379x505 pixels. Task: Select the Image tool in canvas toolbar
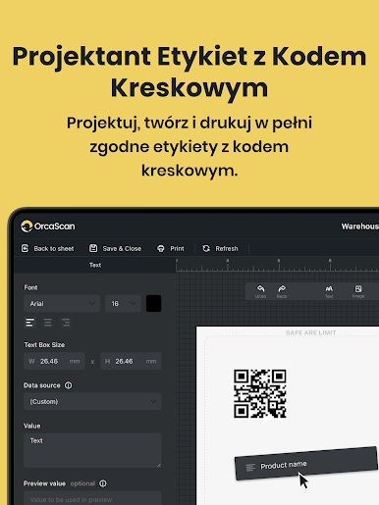tap(358, 291)
